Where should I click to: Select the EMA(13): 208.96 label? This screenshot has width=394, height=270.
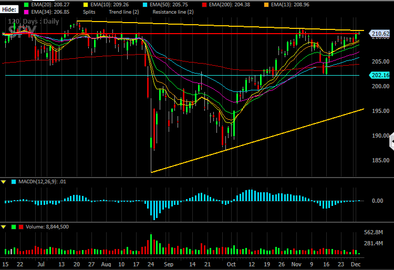[290, 5]
